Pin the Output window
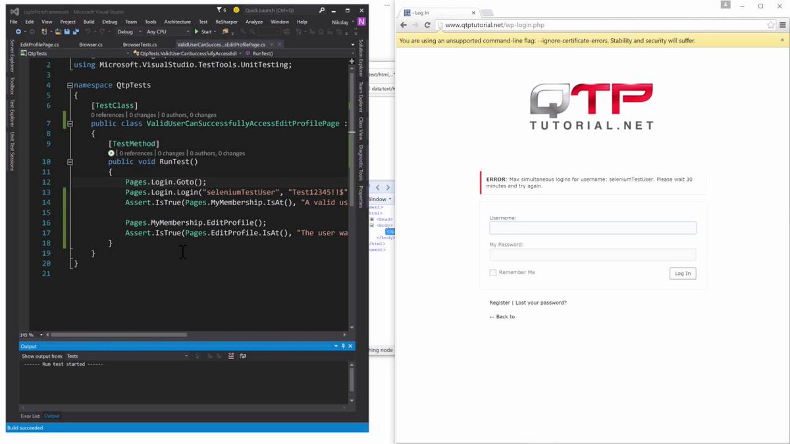This screenshot has height=444, width=790. point(343,346)
